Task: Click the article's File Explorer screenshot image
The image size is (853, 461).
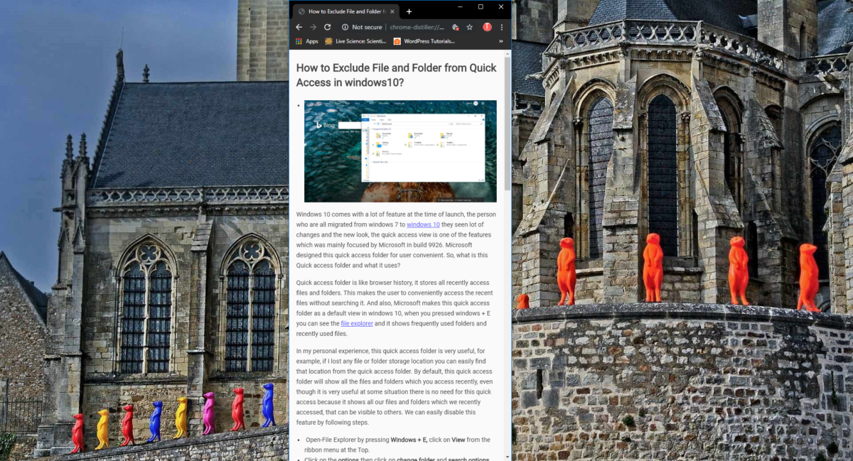Action: (x=400, y=151)
